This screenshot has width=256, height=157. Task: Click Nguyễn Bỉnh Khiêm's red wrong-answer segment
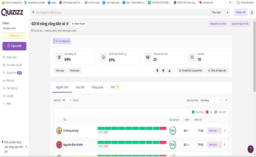(x=163, y=142)
